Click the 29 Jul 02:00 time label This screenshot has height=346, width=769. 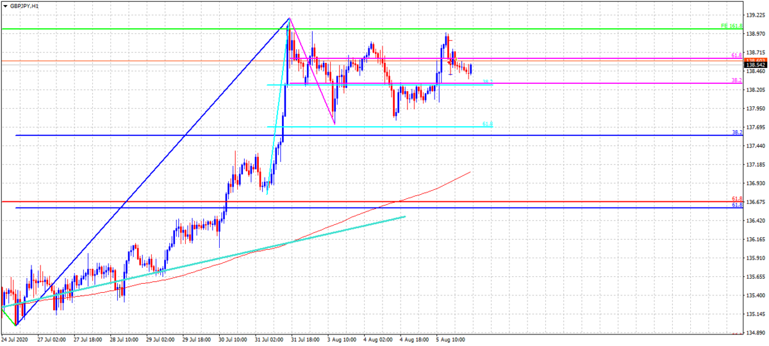click(x=160, y=339)
